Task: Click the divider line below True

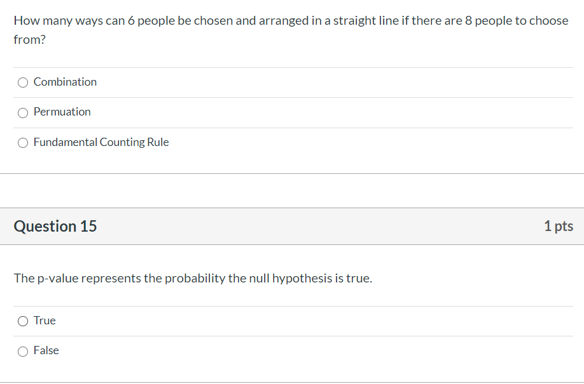Action: [x=292, y=336]
